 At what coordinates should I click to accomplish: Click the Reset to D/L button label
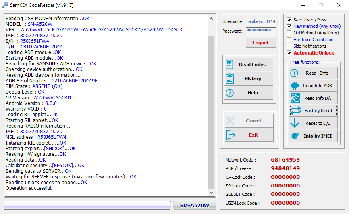click(318, 123)
